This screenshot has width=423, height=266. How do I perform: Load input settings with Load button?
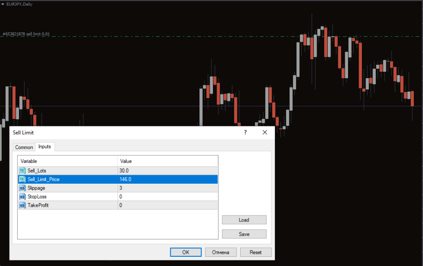244,220
